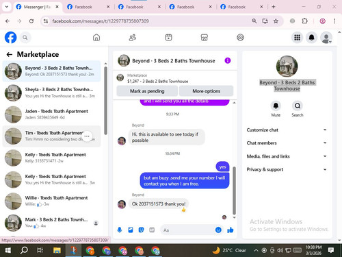Image resolution: width=342 pixels, height=257 pixels.
Task: Open account profile avatar menu
Action: click(326, 38)
